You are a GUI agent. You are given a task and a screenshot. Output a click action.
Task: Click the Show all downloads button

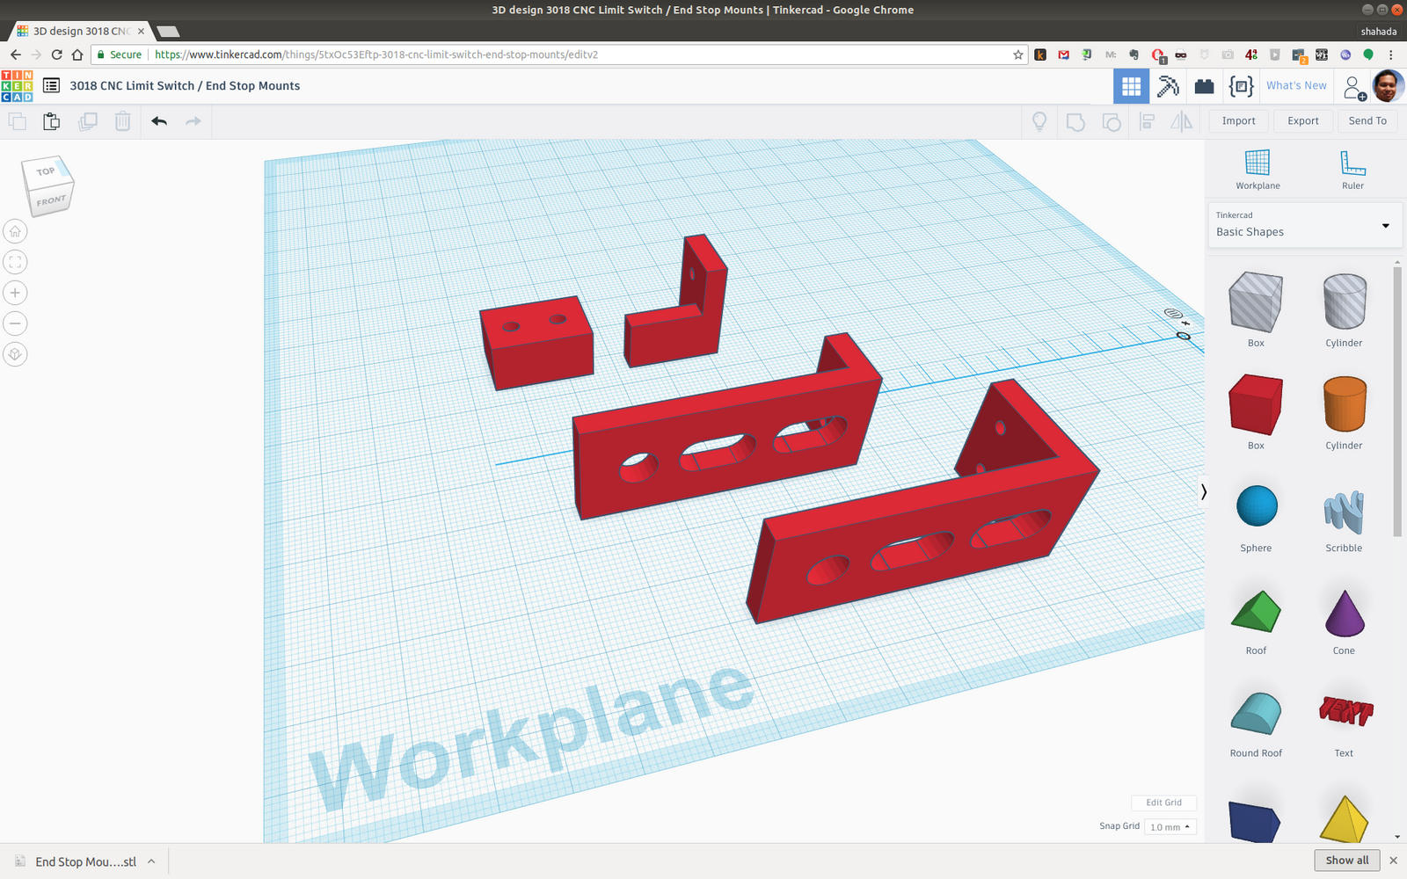(x=1346, y=861)
